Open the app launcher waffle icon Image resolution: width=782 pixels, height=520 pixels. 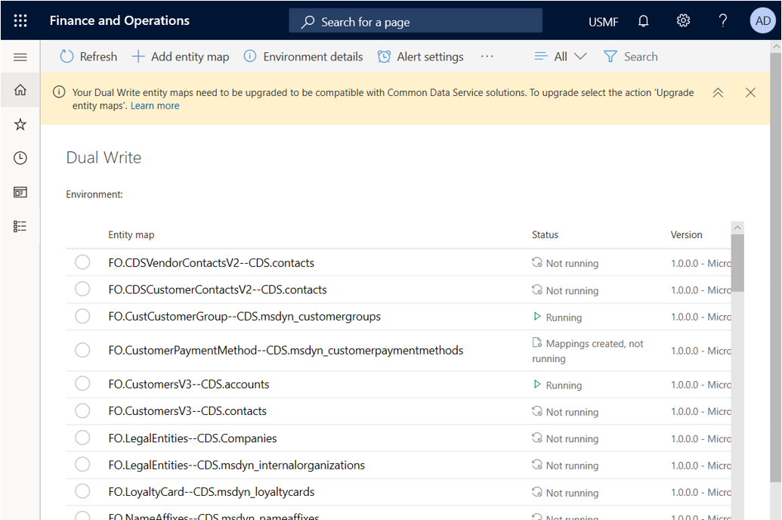(x=20, y=20)
